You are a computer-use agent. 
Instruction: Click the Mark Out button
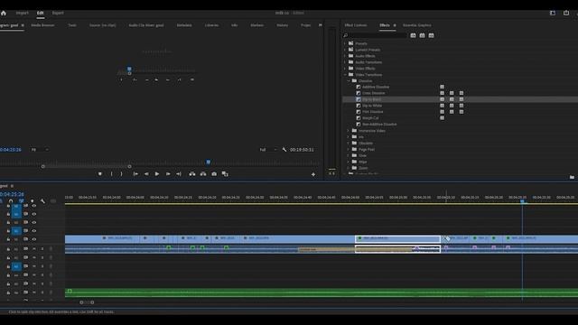(x=121, y=174)
